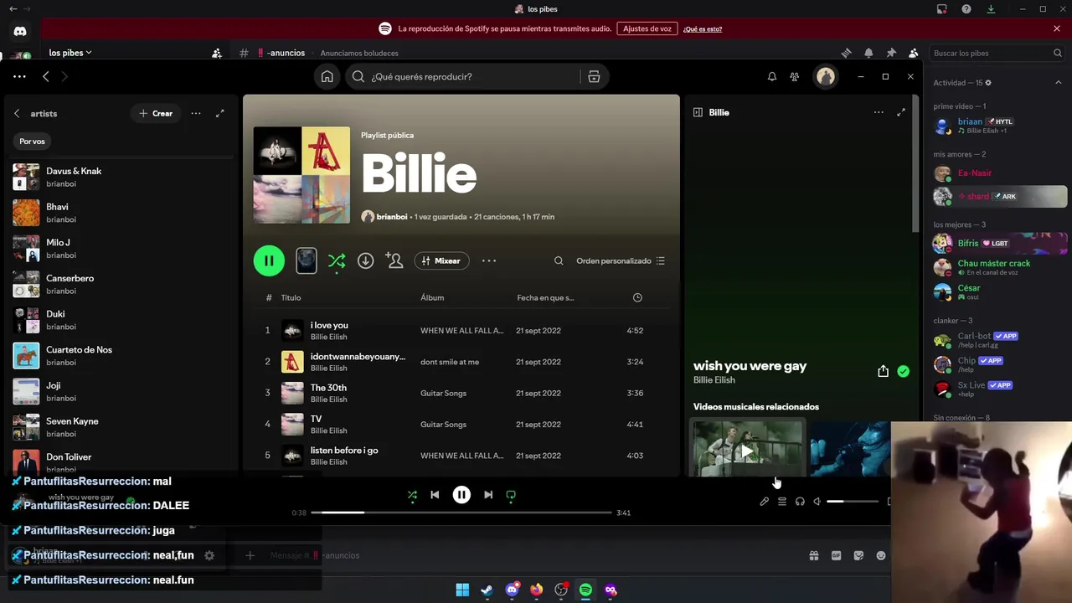Remove wish you were gay via green checkmark
Viewport: 1072px width, 603px height.
(903, 371)
